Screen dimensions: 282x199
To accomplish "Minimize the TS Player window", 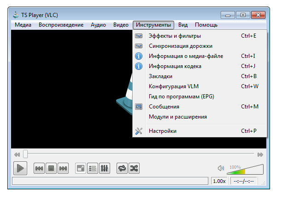I will click(x=228, y=15).
